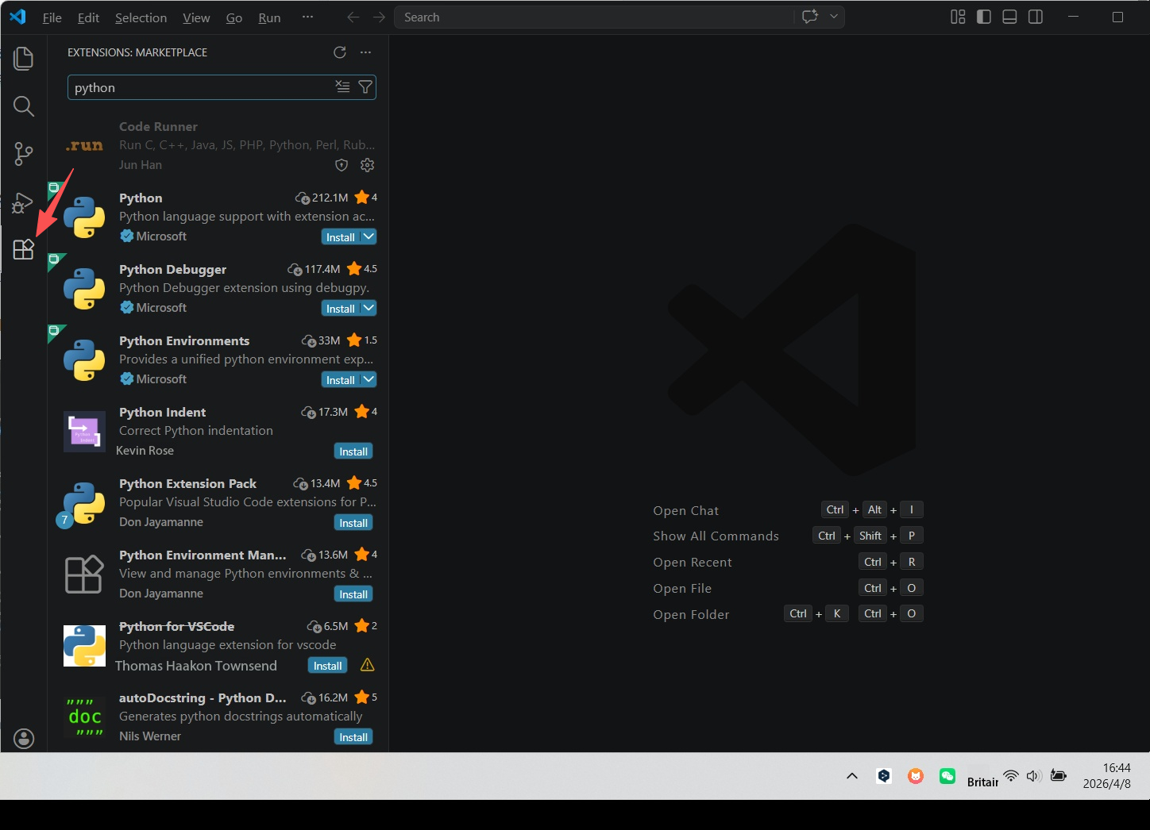Screen dimensions: 1150x830
Task: Open the Edit menu
Action: tap(88, 17)
